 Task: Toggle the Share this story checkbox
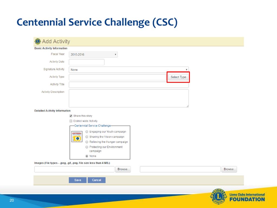[x=71, y=116]
